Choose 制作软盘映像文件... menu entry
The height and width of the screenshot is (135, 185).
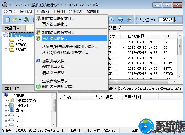pyautogui.click(x=72, y=18)
